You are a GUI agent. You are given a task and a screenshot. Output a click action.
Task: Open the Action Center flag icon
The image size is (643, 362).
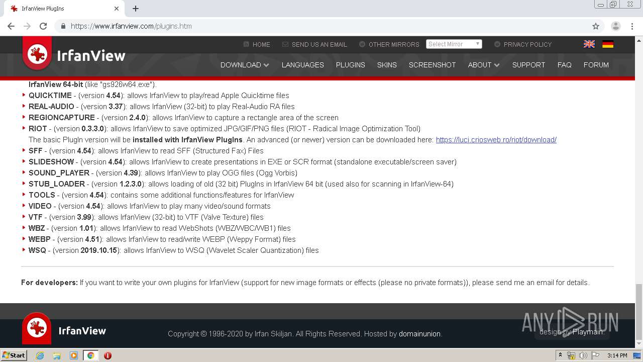tap(595, 355)
